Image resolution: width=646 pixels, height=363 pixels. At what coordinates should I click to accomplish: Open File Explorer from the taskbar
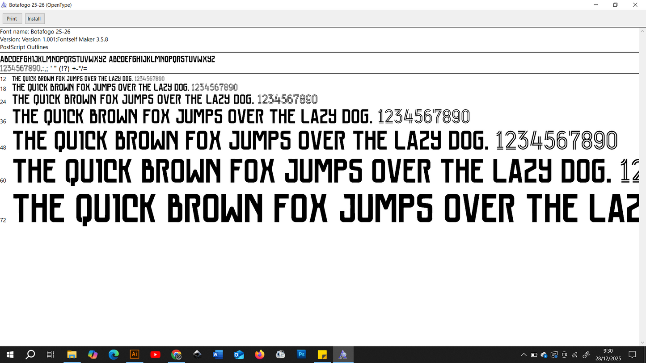tap(72, 354)
